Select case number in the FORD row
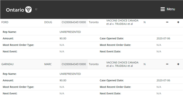This screenshot has height=97, width=183. tap(74, 22)
